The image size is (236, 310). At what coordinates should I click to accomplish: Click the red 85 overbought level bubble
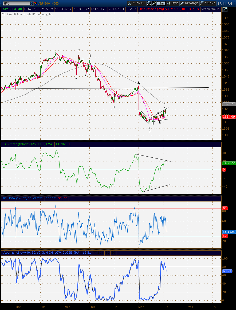pyautogui.click(x=225, y=208)
